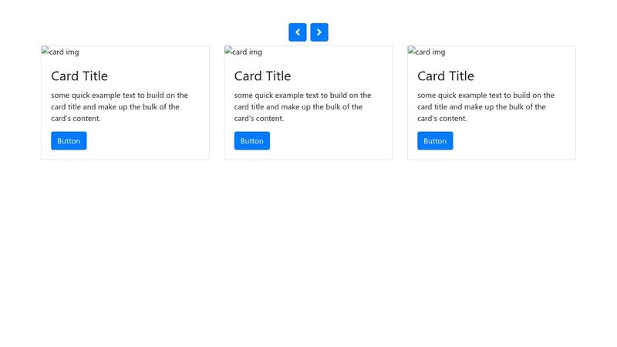Click "card's content." line in the middle card
Image resolution: width=617 pixels, height=347 pixels.
[x=259, y=119]
